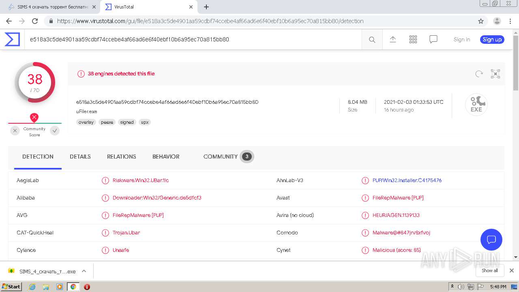This screenshot has height=292, width=519.
Task: Click the Sign in link
Action: pyautogui.click(x=462, y=39)
